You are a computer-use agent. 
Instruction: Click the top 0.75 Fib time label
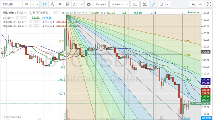(x=154, y=13)
